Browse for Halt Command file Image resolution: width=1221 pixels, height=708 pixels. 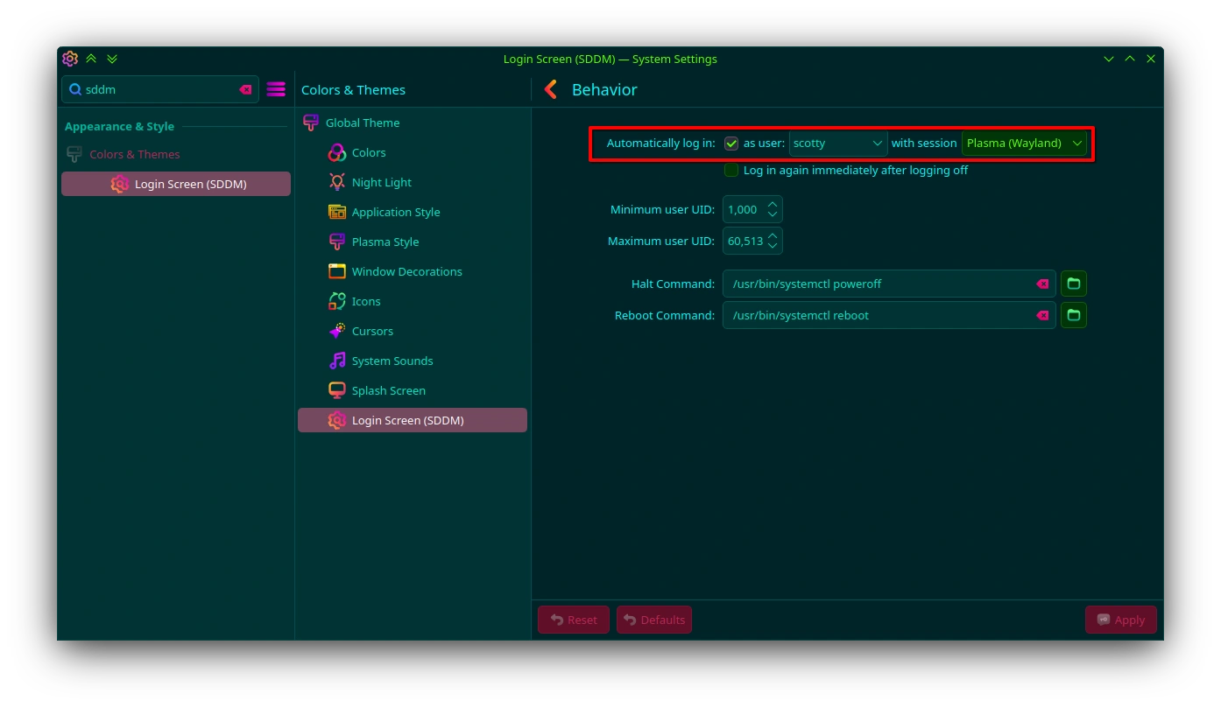click(1074, 284)
